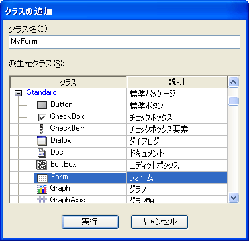The width and height of the screenshot is (249, 241).
Task: Click the Dialog class icon
Action: [42, 141]
